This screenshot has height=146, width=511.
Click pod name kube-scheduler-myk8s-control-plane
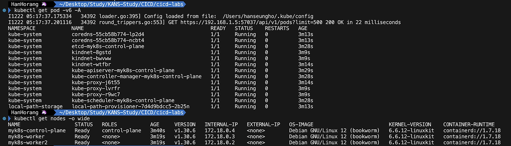(123, 100)
